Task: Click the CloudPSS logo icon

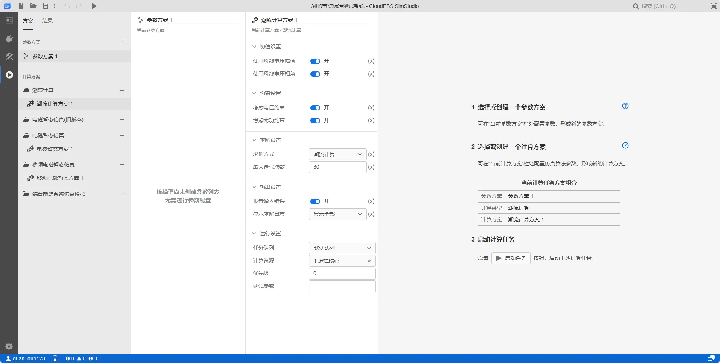Action: click(7, 6)
